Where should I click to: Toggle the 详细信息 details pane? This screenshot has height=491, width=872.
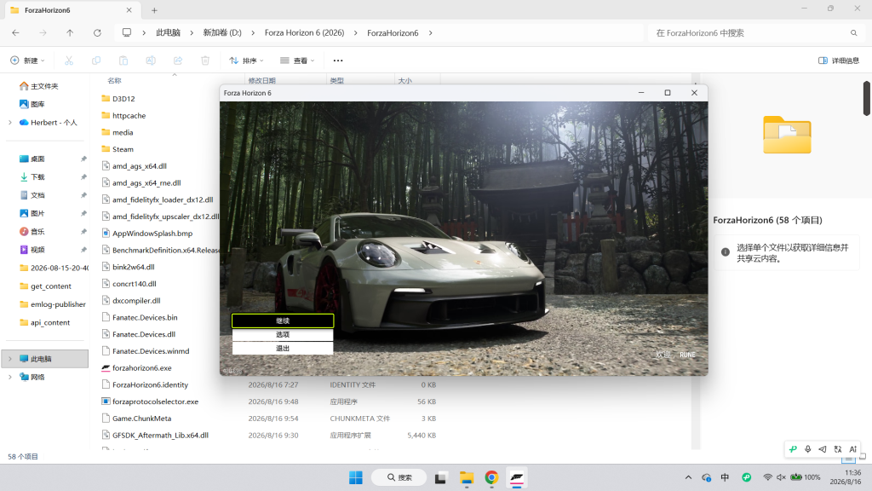pyautogui.click(x=839, y=61)
